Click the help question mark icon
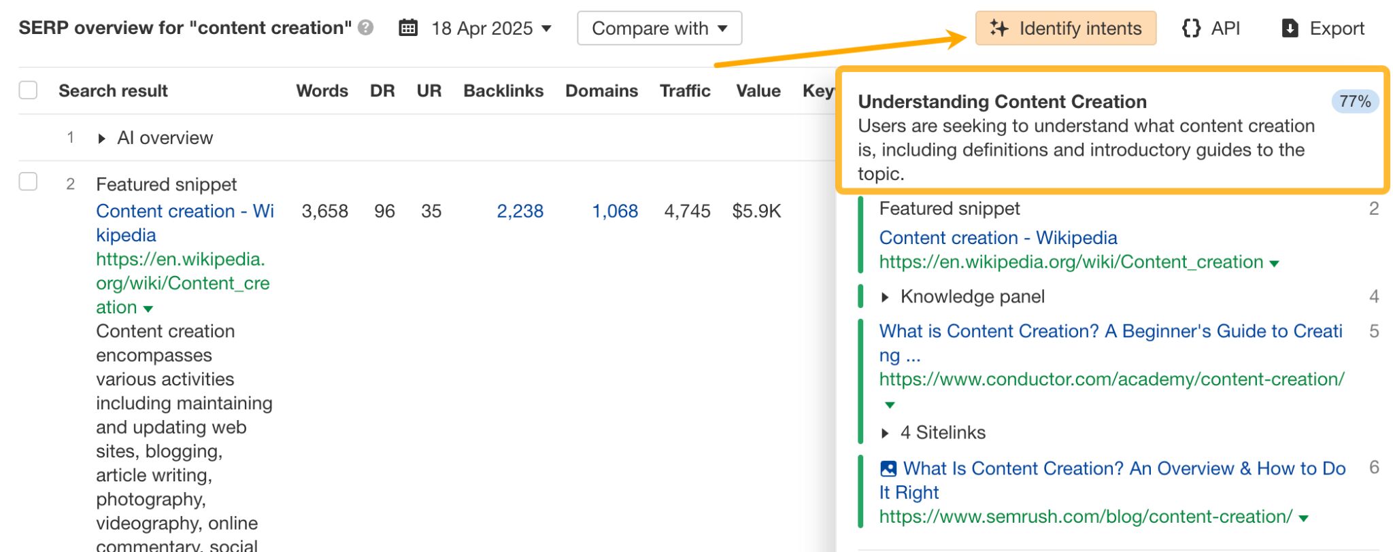The height and width of the screenshot is (552, 1393). tap(366, 28)
